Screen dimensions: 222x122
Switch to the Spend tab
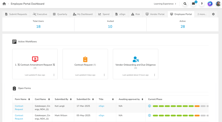point(104,14)
